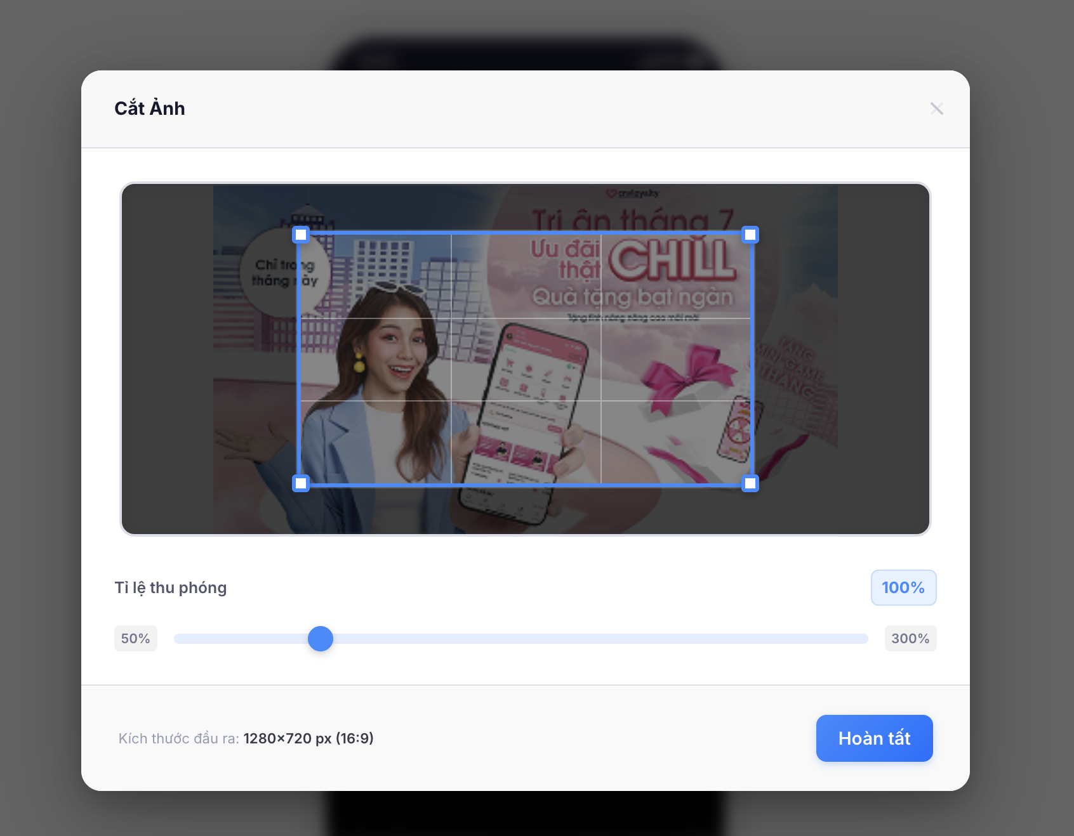Click the CHILL text in the image

tap(672, 259)
